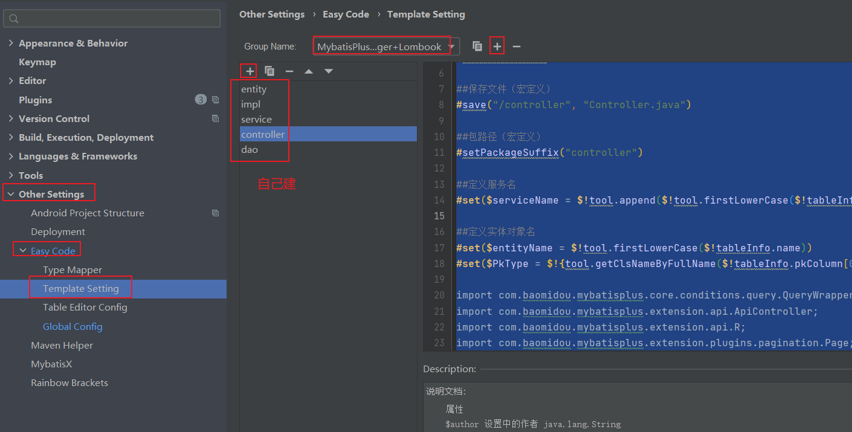Select Template Setting in tree

81,289
